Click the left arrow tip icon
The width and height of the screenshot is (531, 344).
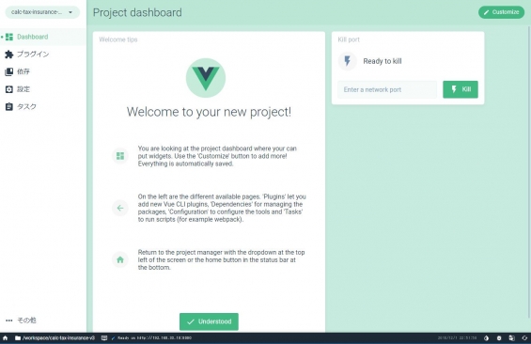(120, 208)
